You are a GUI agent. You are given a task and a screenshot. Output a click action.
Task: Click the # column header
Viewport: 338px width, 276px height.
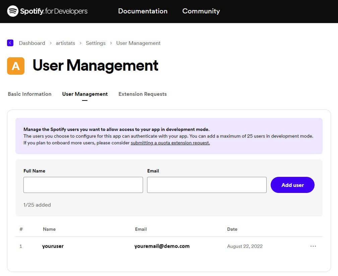pyautogui.click(x=21, y=229)
